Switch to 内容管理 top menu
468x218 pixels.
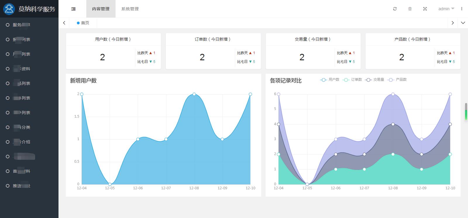(x=101, y=9)
